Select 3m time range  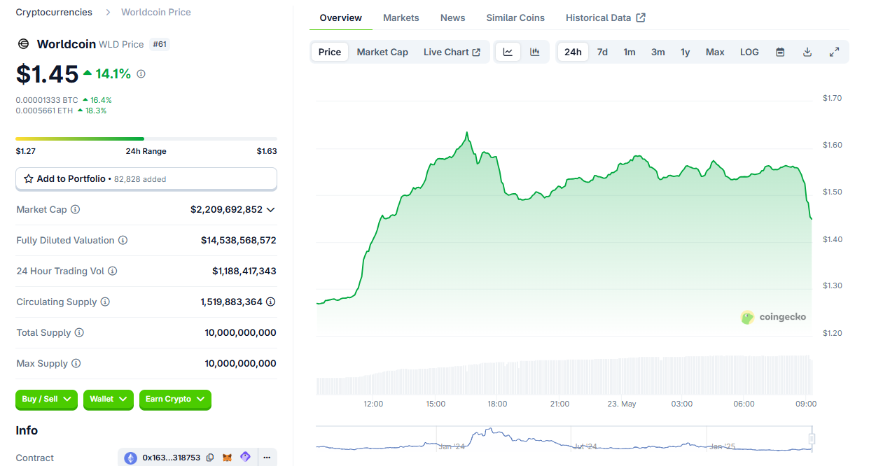pyautogui.click(x=658, y=52)
